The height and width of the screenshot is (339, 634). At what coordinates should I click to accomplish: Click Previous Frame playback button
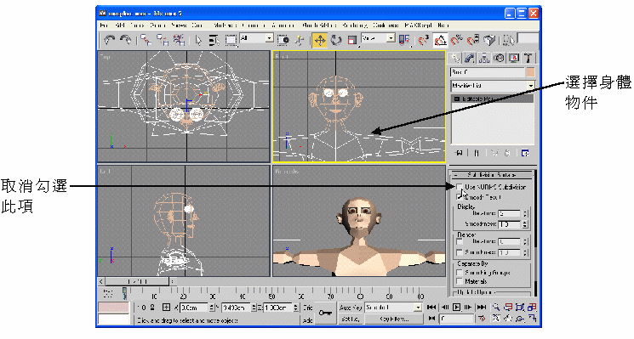(445, 307)
